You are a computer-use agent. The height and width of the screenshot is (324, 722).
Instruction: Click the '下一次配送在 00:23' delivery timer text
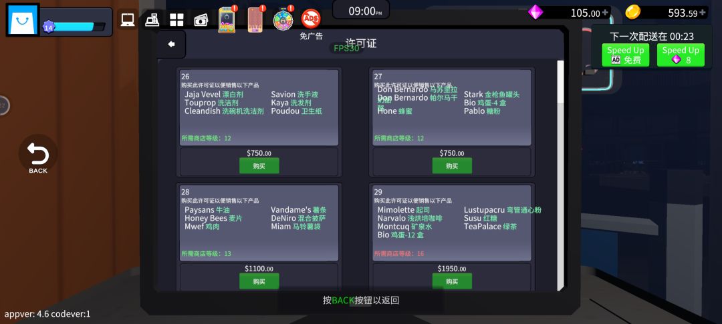click(652, 36)
